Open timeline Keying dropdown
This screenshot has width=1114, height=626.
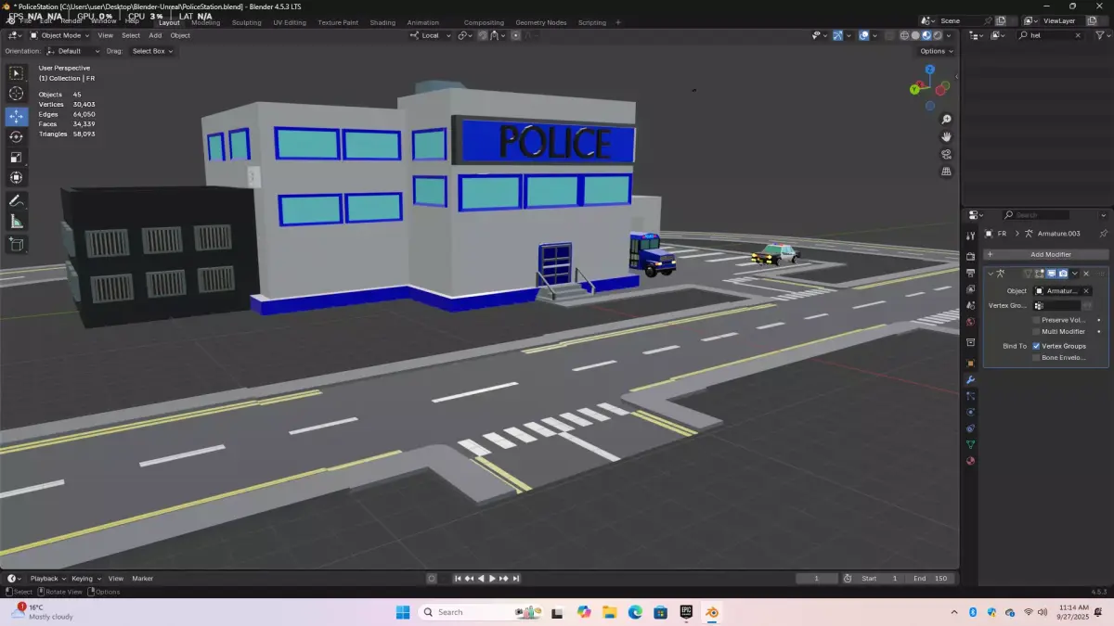(x=85, y=578)
